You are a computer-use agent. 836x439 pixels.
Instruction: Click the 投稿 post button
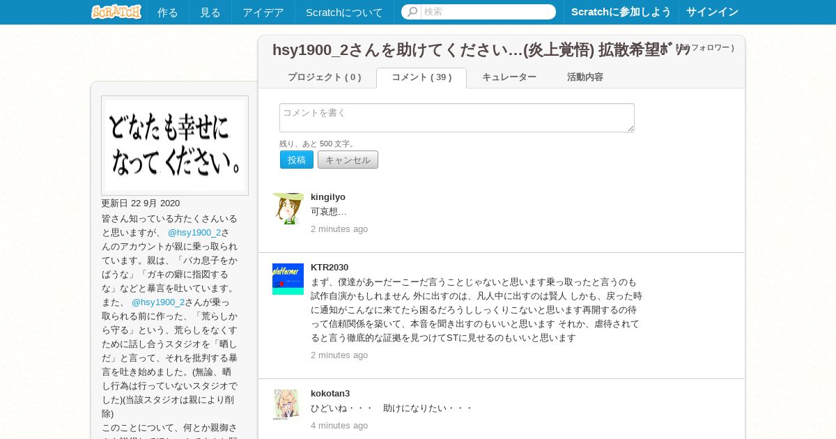[x=297, y=160]
